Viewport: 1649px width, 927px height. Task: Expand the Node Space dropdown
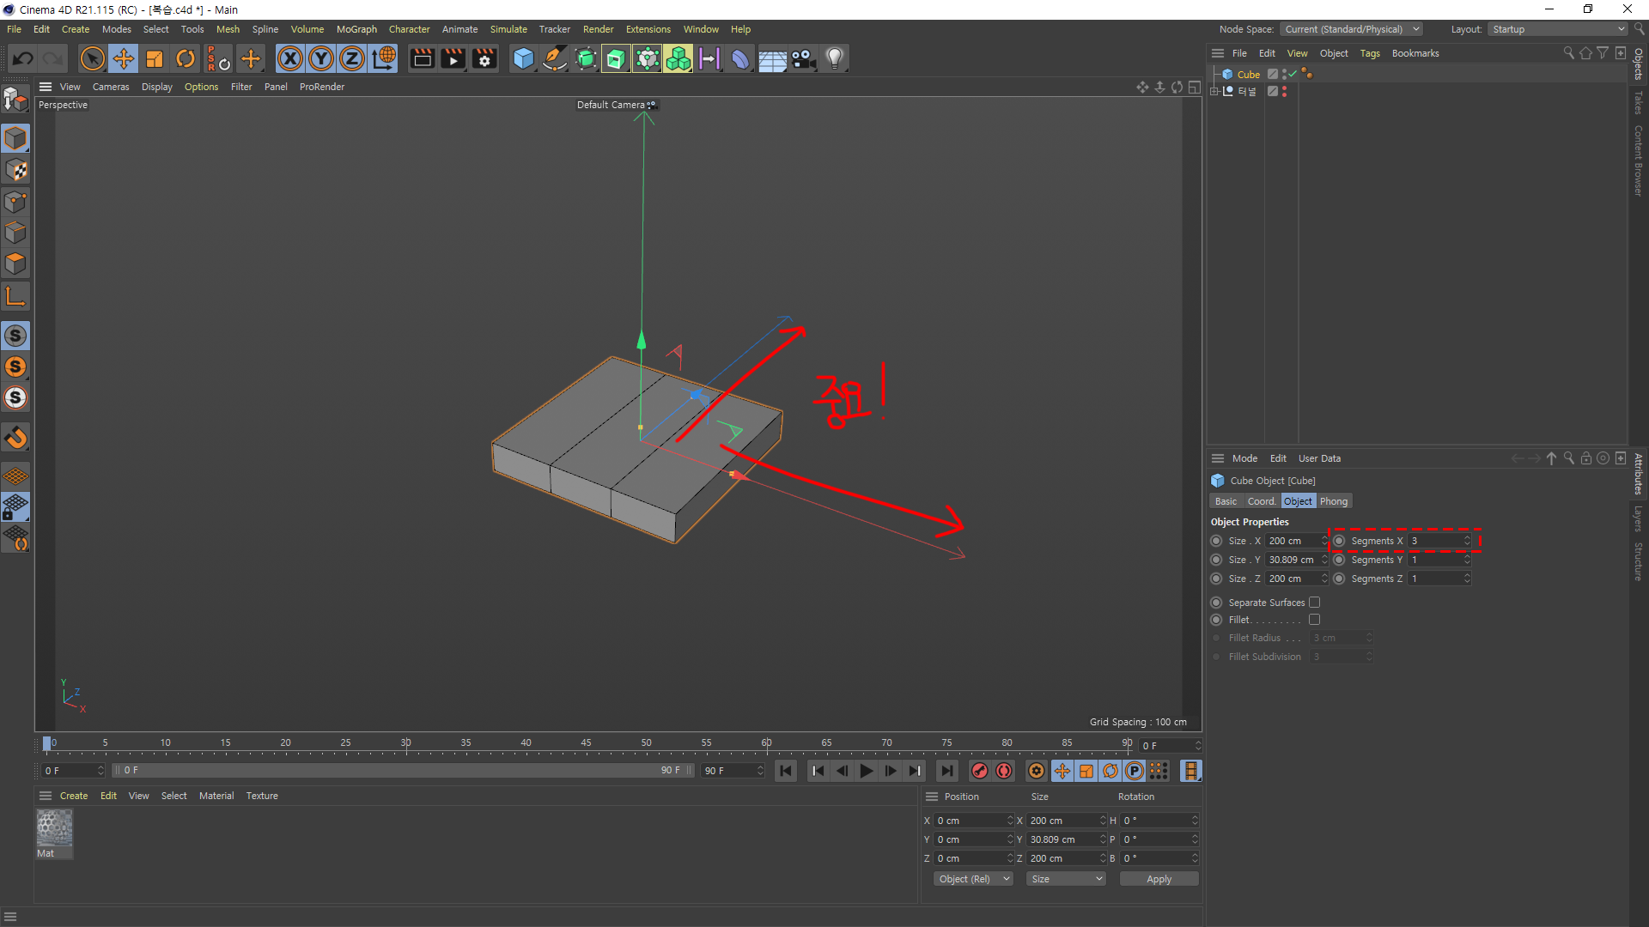click(x=1351, y=29)
